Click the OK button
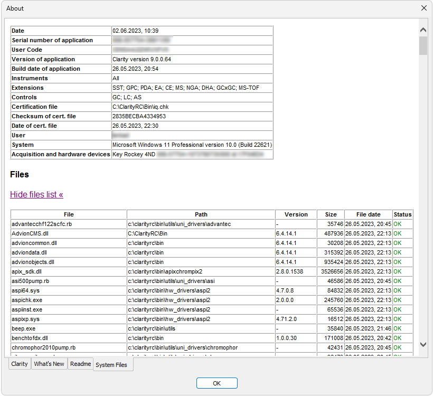Viewport: 433px width, 396px height. [x=217, y=383]
